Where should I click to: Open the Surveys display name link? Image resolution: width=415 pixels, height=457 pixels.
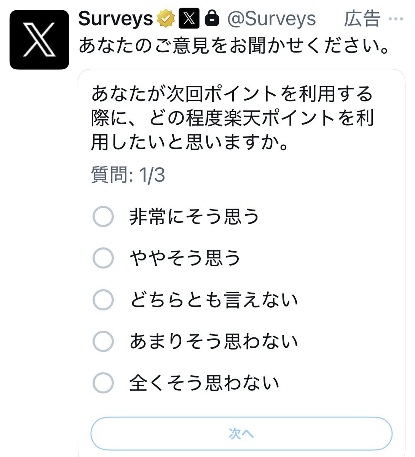point(116,19)
